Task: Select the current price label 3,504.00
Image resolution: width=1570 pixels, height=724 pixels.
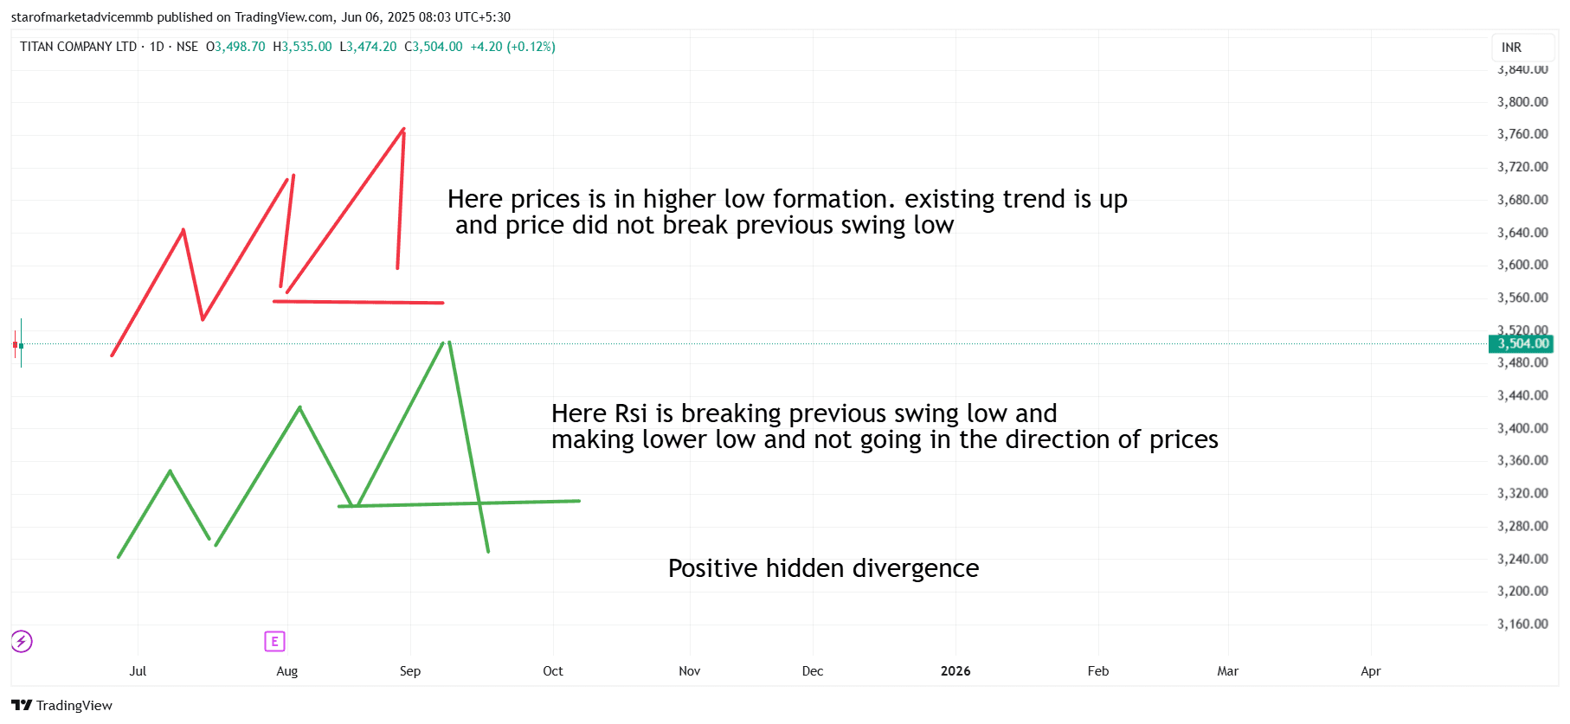Action: point(1522,343)
